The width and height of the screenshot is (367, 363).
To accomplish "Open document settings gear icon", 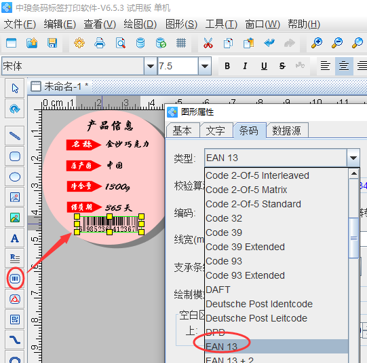I will coord(79,43).
